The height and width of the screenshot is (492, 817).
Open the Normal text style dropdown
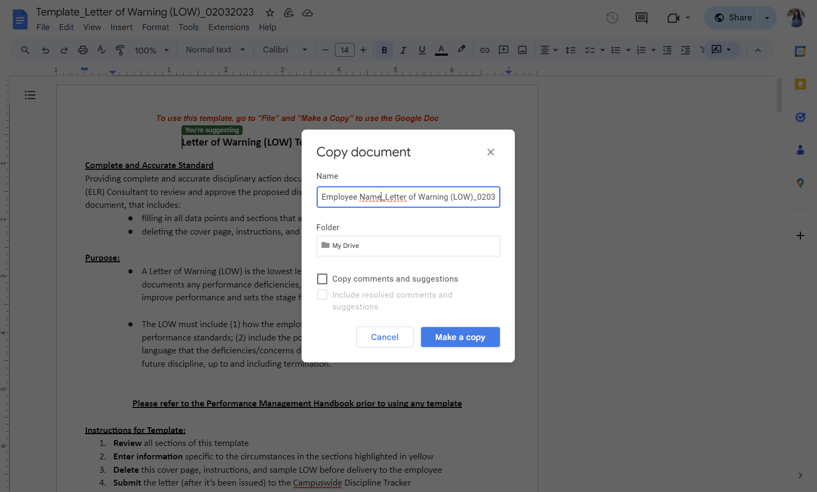(x=215, y=50)
